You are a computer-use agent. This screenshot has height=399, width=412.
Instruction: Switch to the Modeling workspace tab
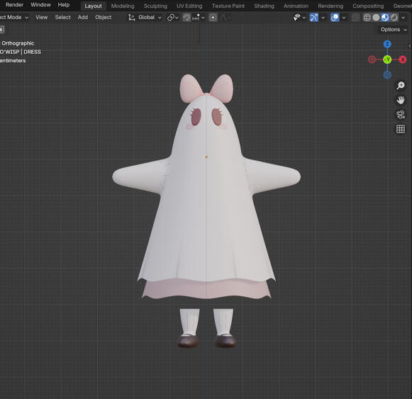pyautogui.click(x=123, y=6)
